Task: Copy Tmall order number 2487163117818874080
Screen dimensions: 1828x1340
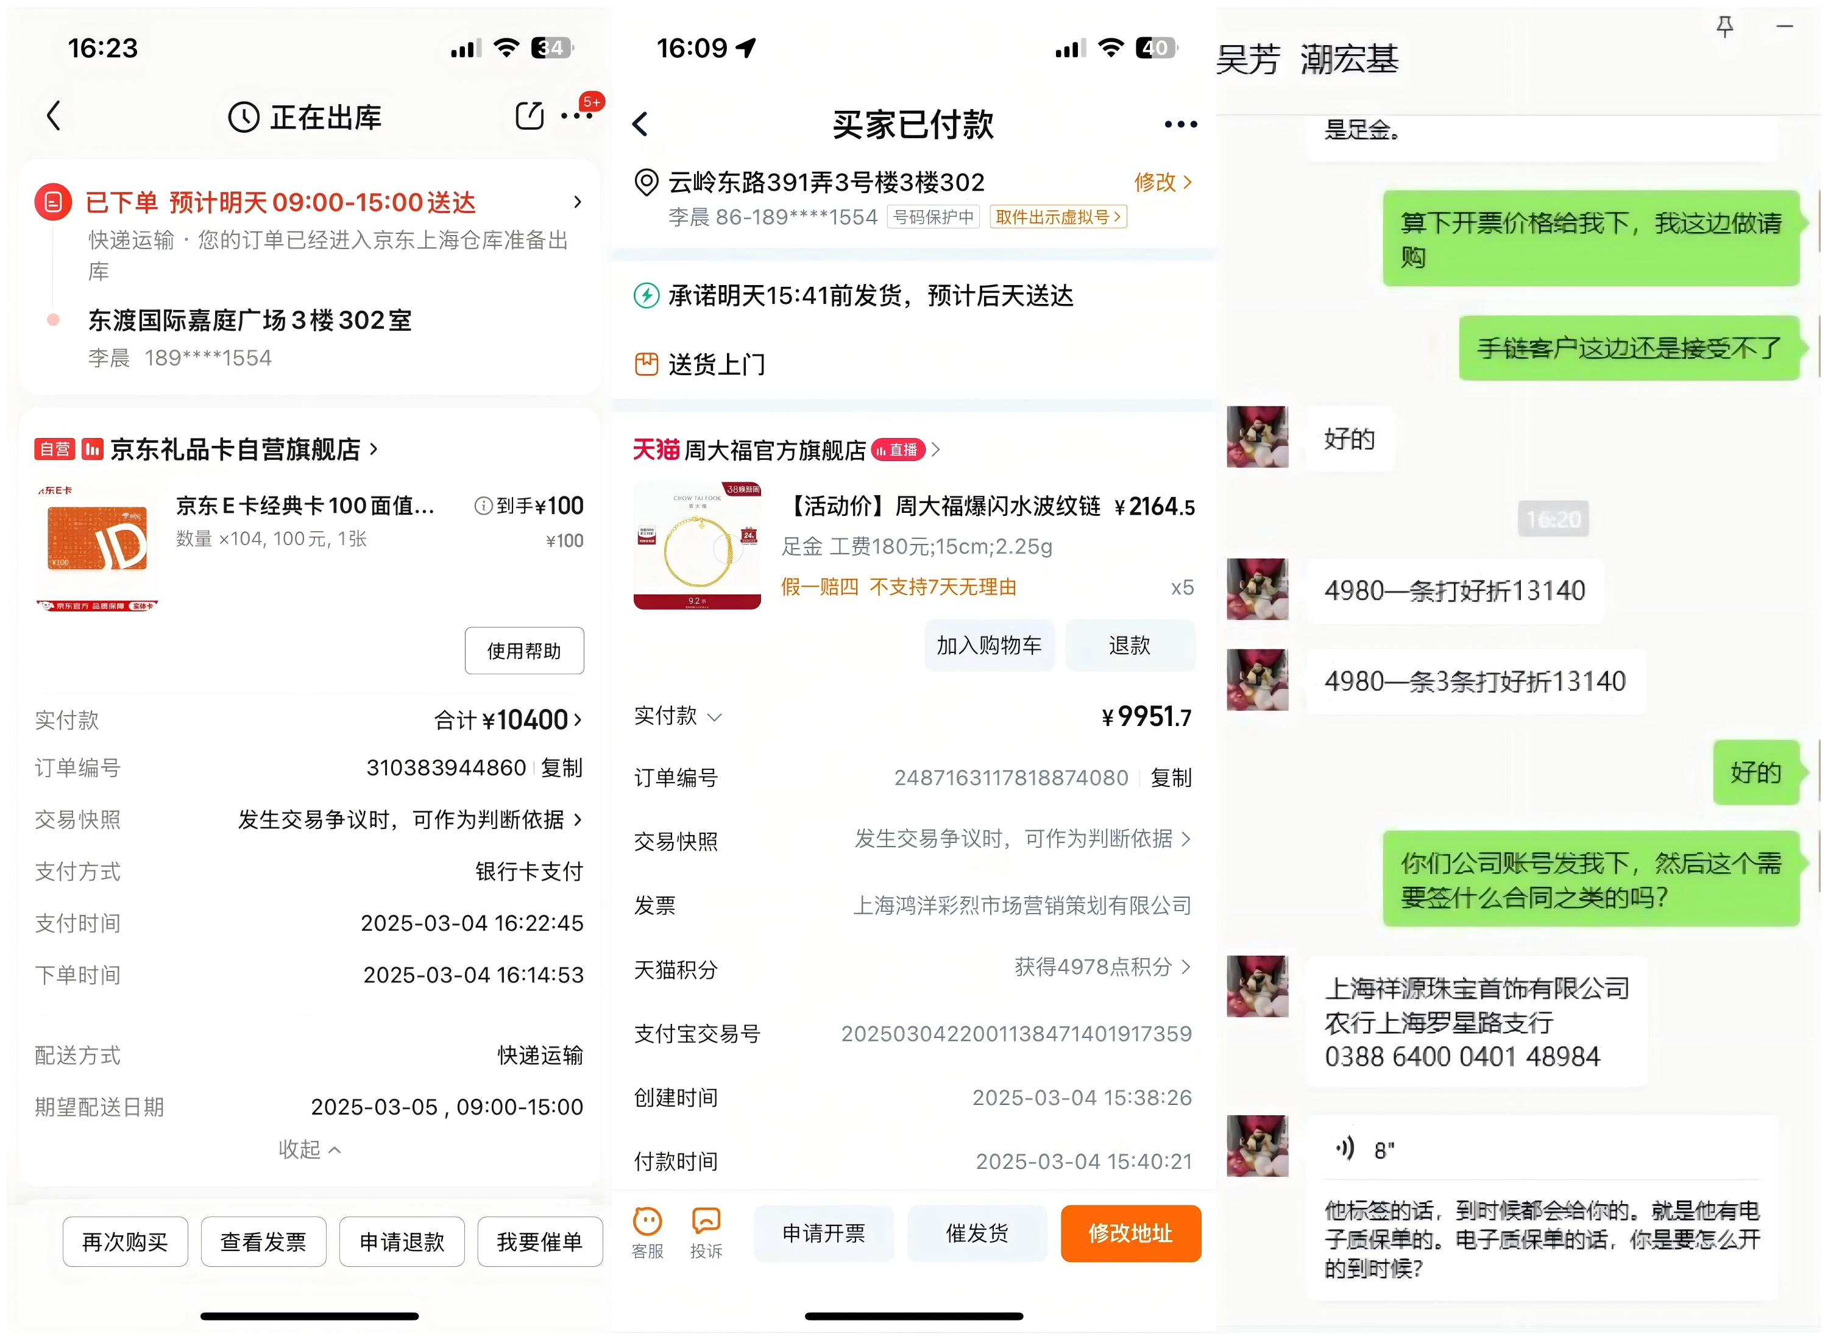Action: 1171,778
